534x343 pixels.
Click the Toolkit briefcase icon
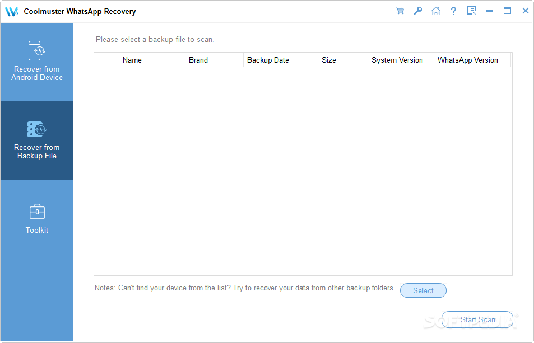coord(37,212)
